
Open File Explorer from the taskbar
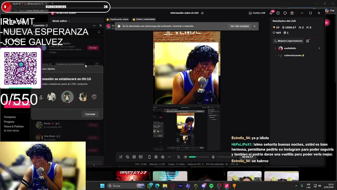(165, 186)
